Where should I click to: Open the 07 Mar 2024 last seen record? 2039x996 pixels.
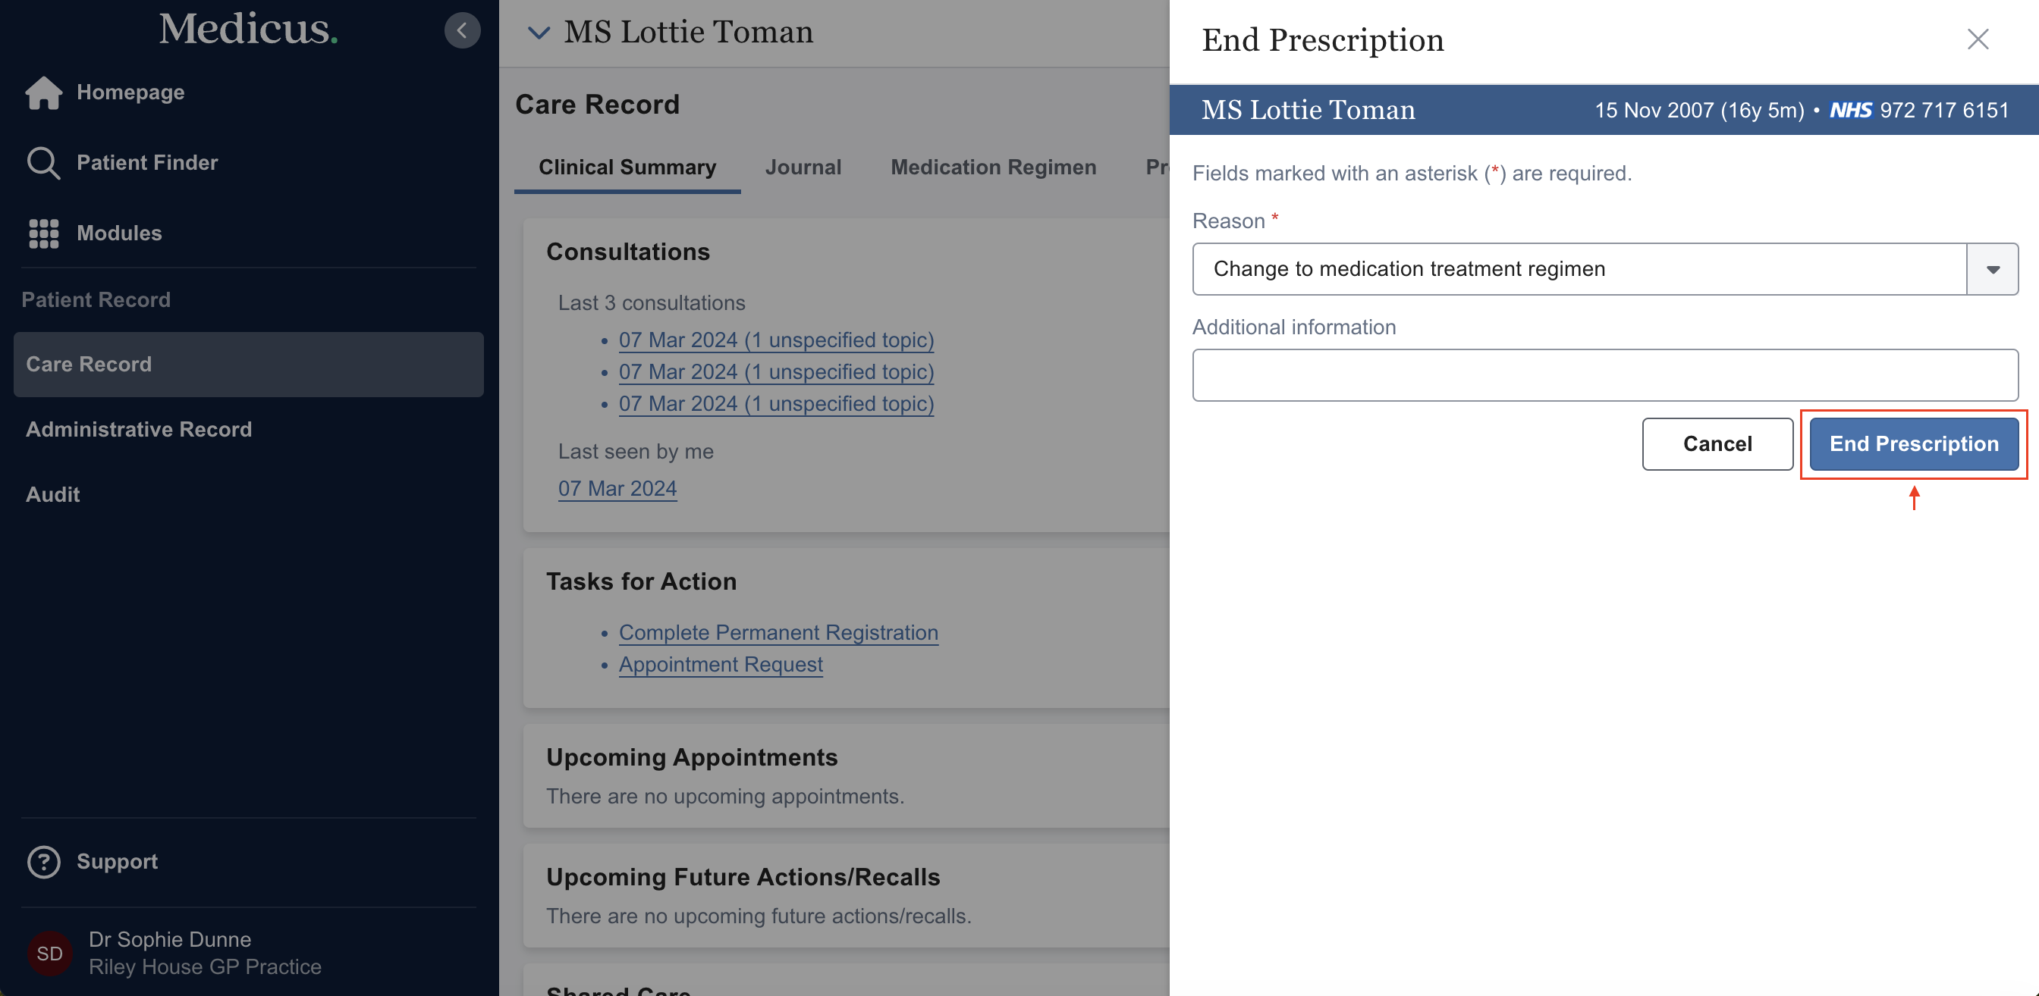(617, 488)
